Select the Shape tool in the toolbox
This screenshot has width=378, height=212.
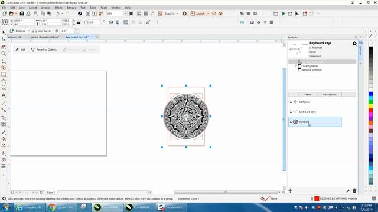[x=4, y=39]
